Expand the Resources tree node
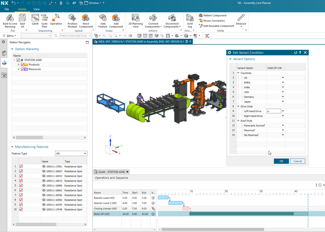325x232 pixels. click(19, 69)
